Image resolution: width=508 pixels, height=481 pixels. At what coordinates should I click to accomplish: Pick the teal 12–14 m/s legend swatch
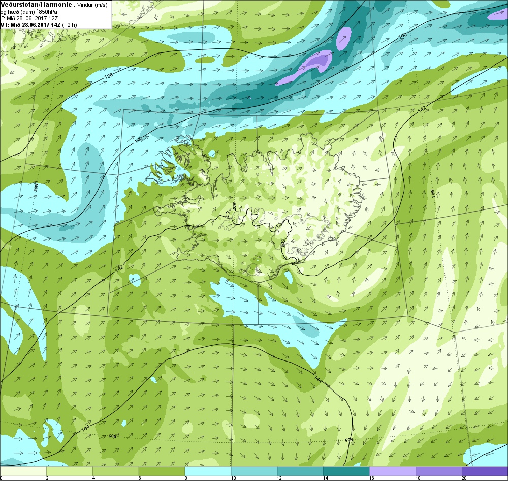(x=300, y=471)
